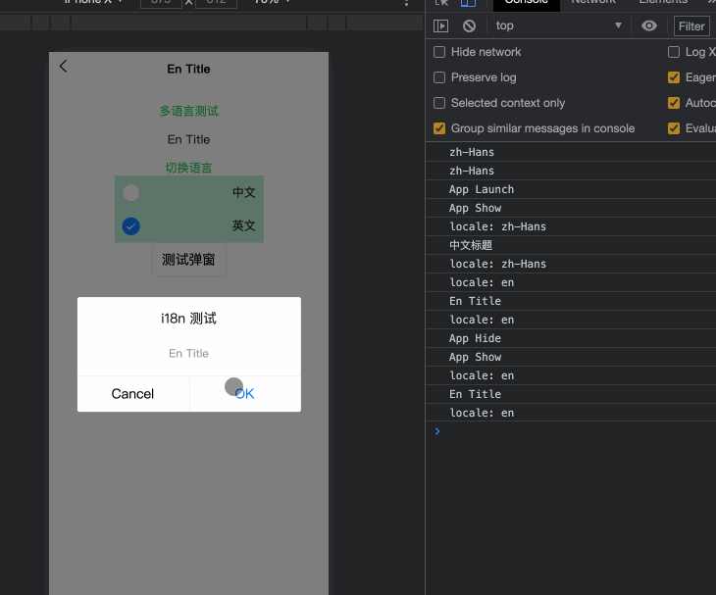Activate the inspect element picker icon
Viewport: 716px width, 595px height.
click(442, 3)
